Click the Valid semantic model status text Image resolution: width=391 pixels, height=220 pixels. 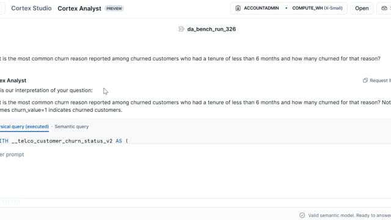click(x=349, y=215)
